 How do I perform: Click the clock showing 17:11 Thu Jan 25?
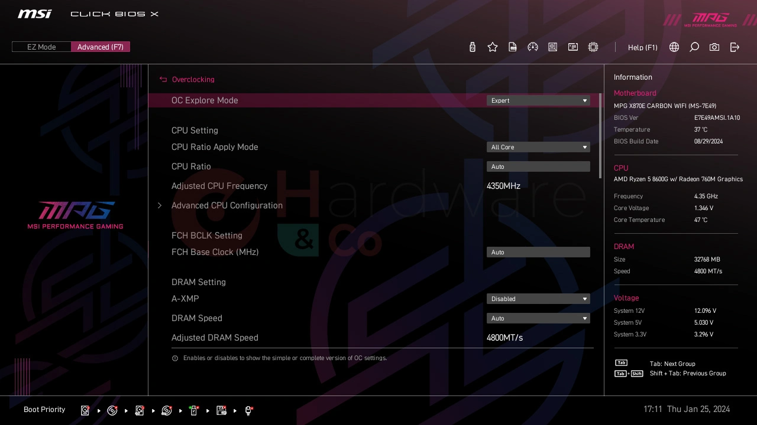tap(687, 409)
